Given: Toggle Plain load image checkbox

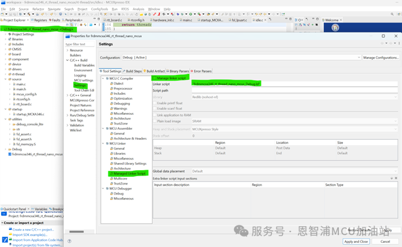Looking at the screenshot, I should click(x=154, y=120).
